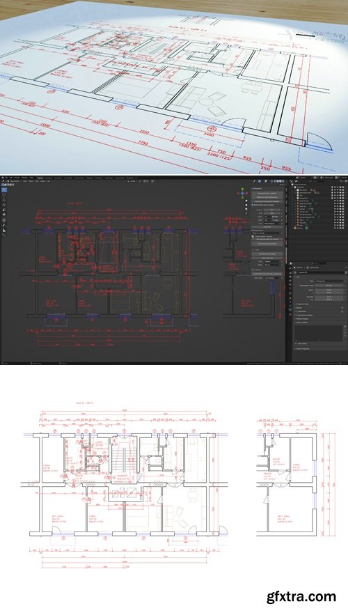
Task: Switch to the Layout workspace tab
Action: (40, 178)
